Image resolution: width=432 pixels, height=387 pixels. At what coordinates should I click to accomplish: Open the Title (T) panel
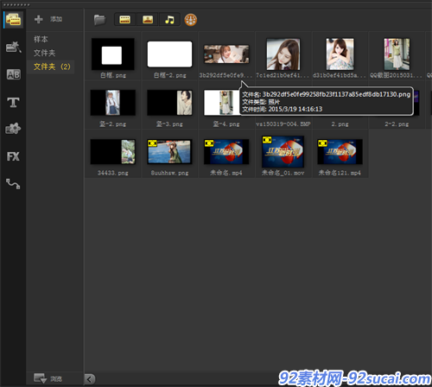pos(13,102)
